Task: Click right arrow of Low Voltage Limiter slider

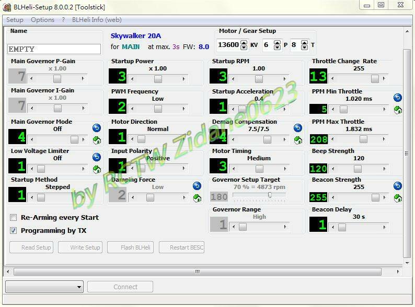Action: [84, 169]
